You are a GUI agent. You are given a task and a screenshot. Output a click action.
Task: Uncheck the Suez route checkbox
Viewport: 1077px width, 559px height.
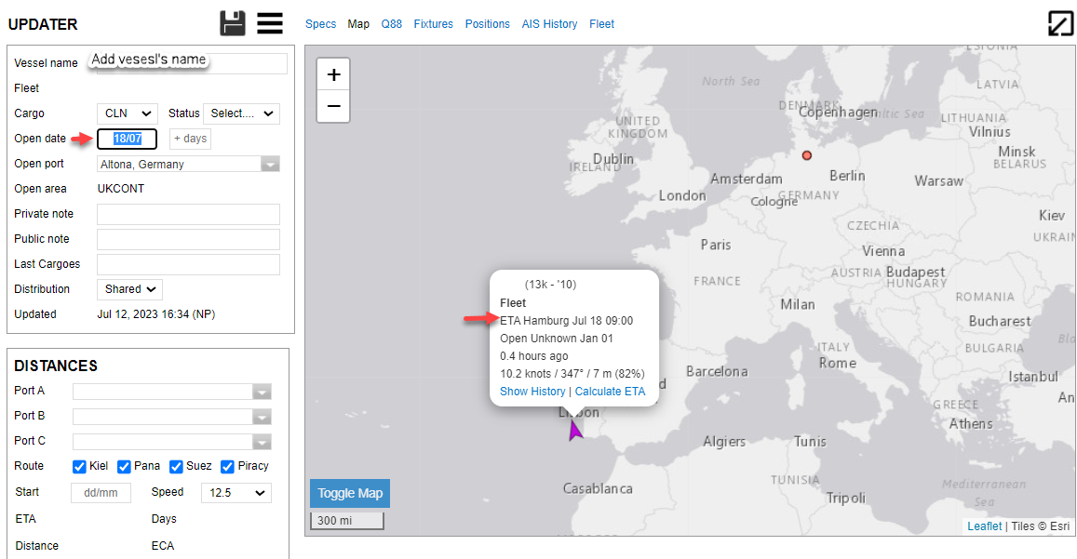coord(176,467)
